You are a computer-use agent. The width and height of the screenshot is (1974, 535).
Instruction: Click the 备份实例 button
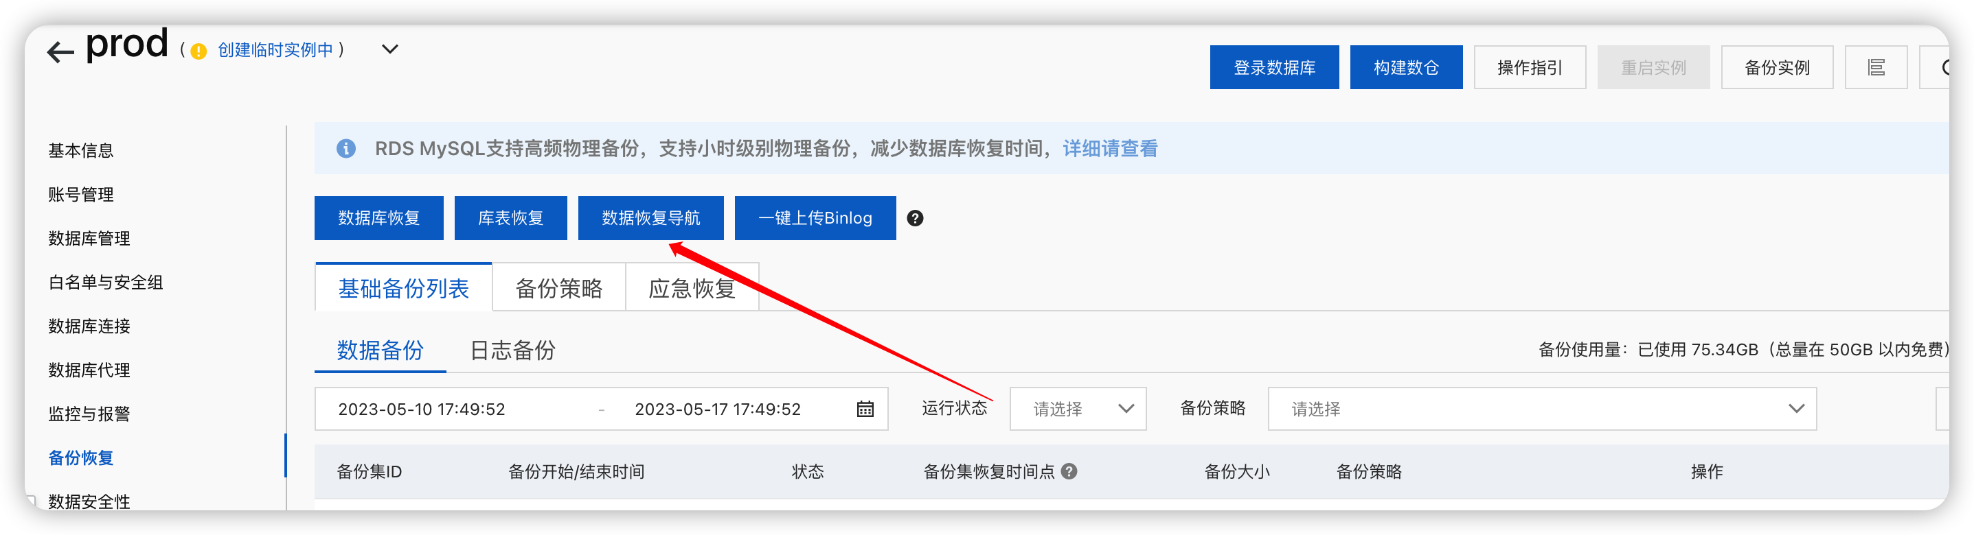[x=1776, y=67]
